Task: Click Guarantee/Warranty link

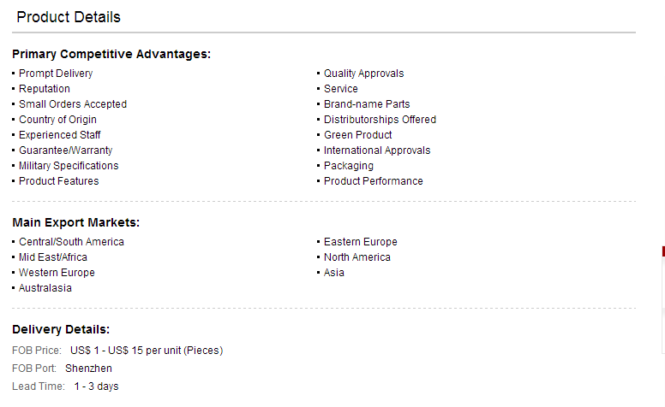Action: click(x=65, y=150)
